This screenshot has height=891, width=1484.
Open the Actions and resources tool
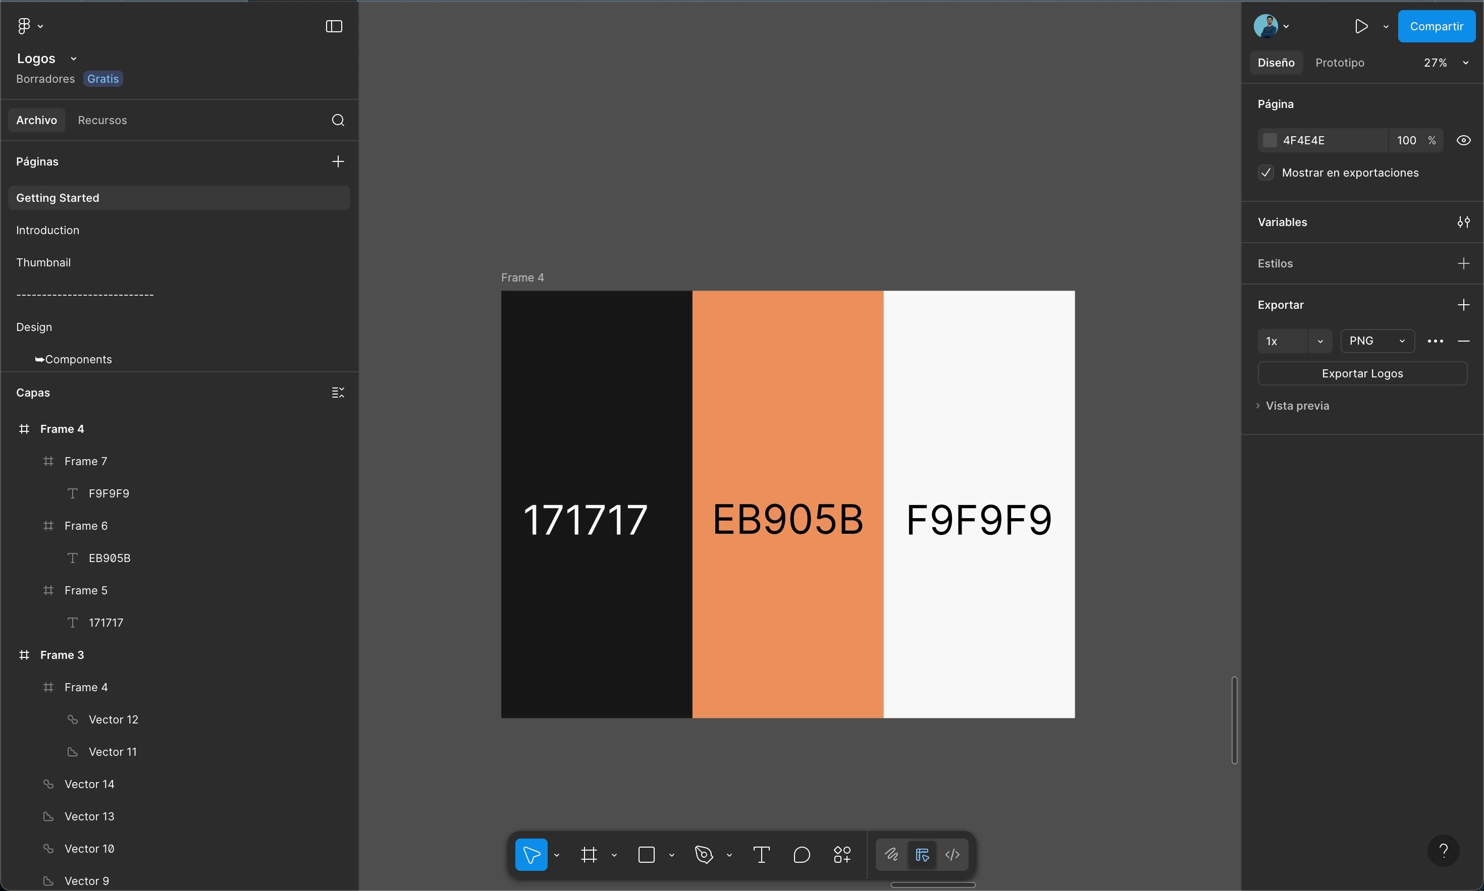pyautogui.click(x=842, y=854)
